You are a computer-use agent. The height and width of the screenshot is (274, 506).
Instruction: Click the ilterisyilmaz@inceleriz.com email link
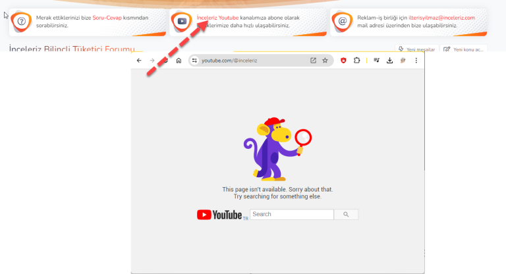(x=441, y=18)
